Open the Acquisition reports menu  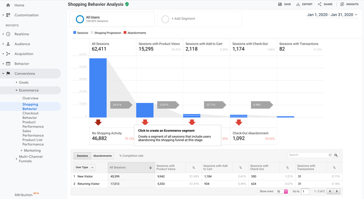(24, 54)
